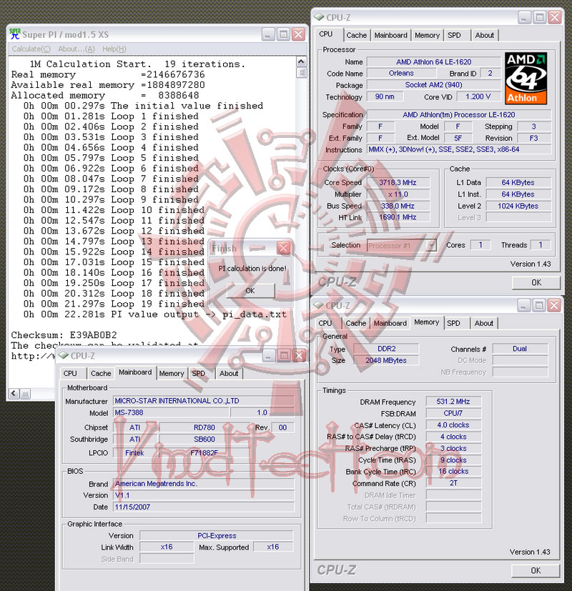Select About tab in the Memory CPU-Z window

pos(483,324)
